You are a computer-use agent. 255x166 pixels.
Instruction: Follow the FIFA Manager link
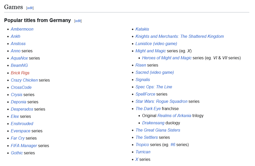pyautogui.click(x=24, y=146)
